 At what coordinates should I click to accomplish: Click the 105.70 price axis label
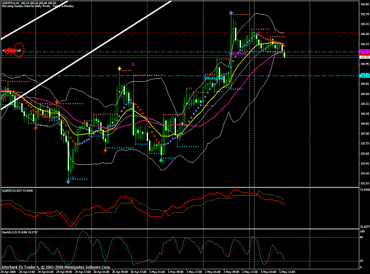click(365, 14)
